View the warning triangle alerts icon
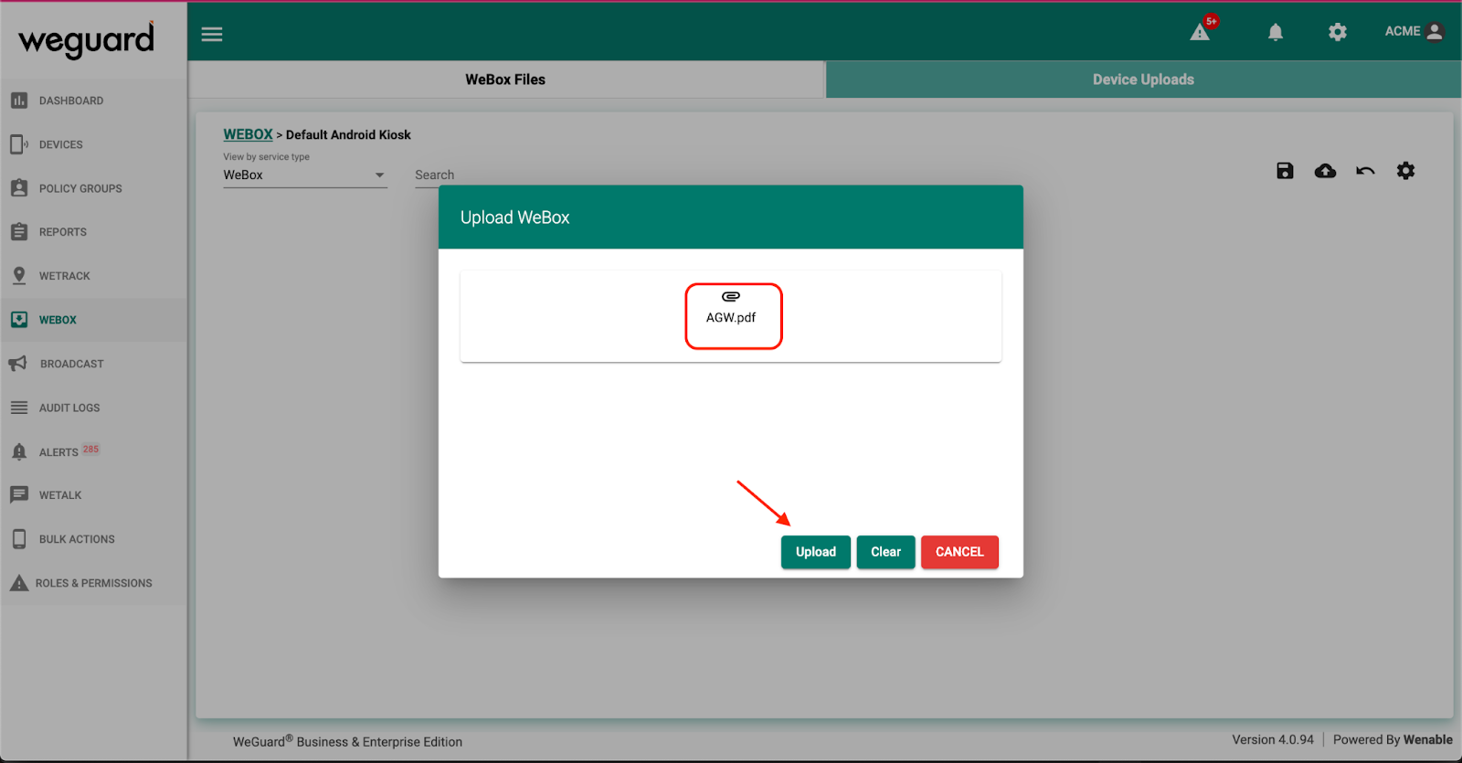1462x763 pixels. click(x=1200, y=33)
